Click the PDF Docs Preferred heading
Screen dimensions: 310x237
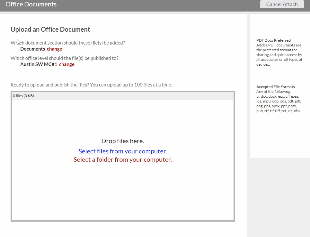click(x=273, y=40)
